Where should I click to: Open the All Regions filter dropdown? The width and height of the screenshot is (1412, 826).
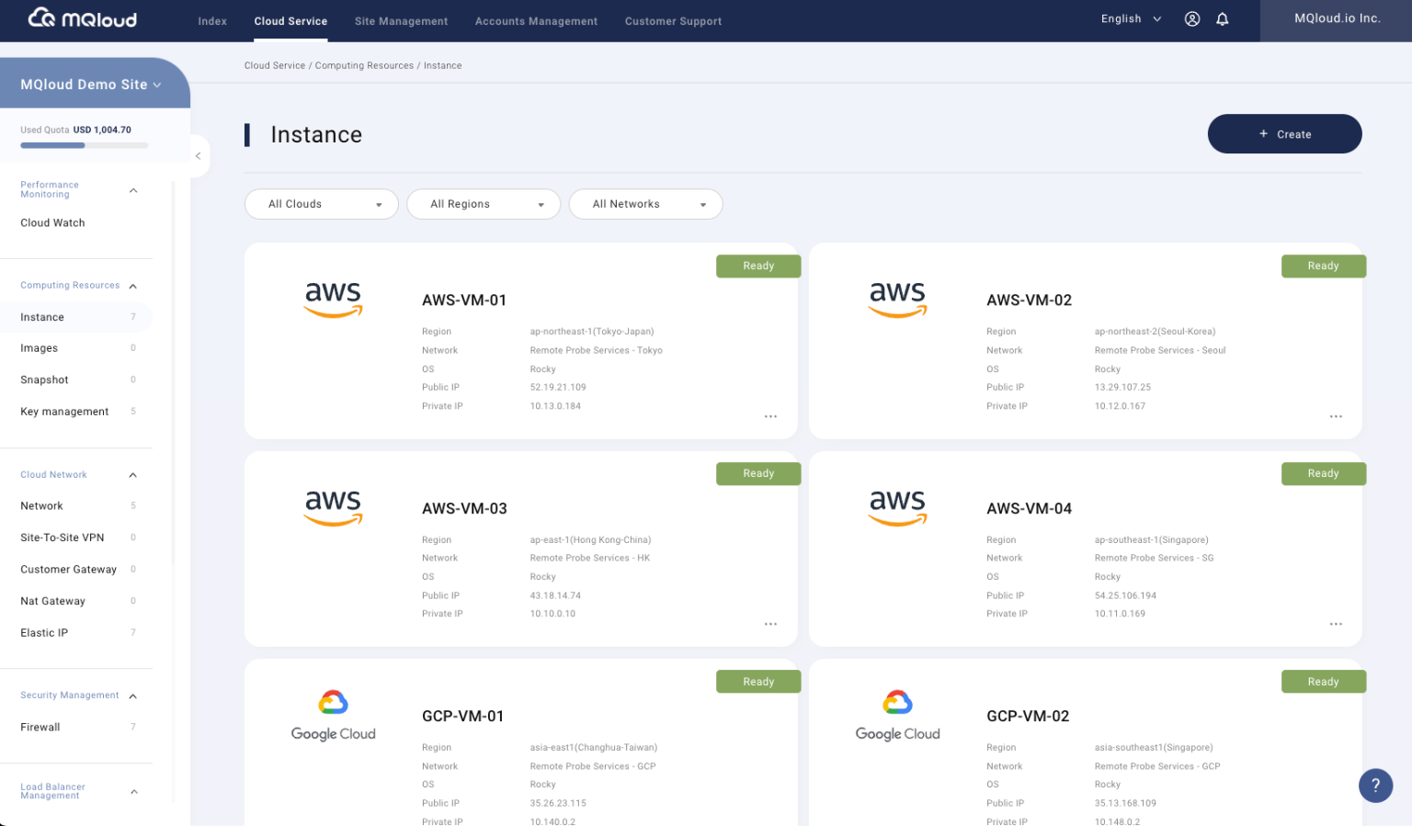483,204
